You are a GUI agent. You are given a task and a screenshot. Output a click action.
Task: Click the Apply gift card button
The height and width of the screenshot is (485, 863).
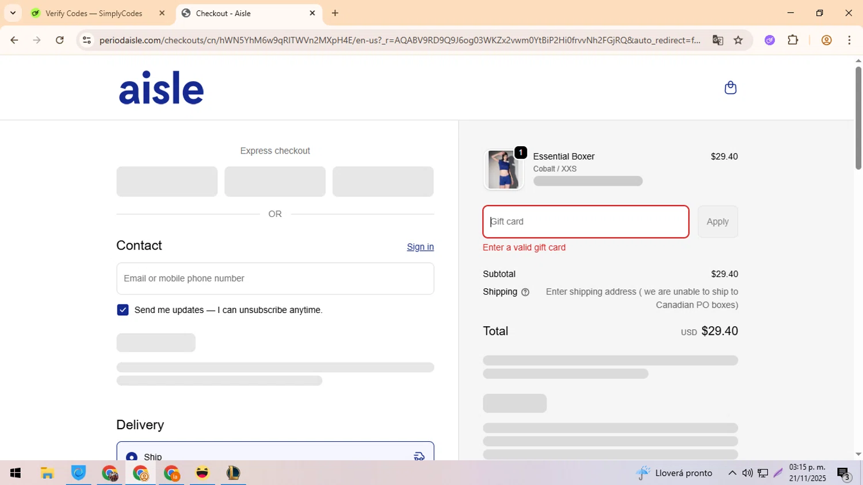coord(717,222)
